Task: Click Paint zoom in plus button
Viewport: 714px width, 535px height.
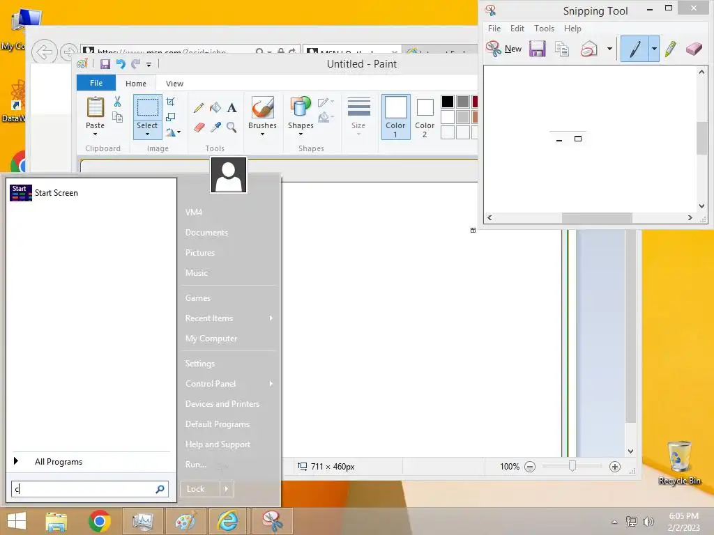Action: point(615,466)
